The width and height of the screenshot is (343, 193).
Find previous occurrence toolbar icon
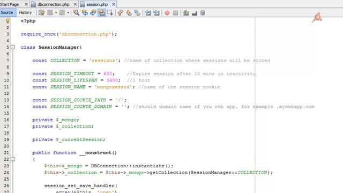click(x=85, y=13)
